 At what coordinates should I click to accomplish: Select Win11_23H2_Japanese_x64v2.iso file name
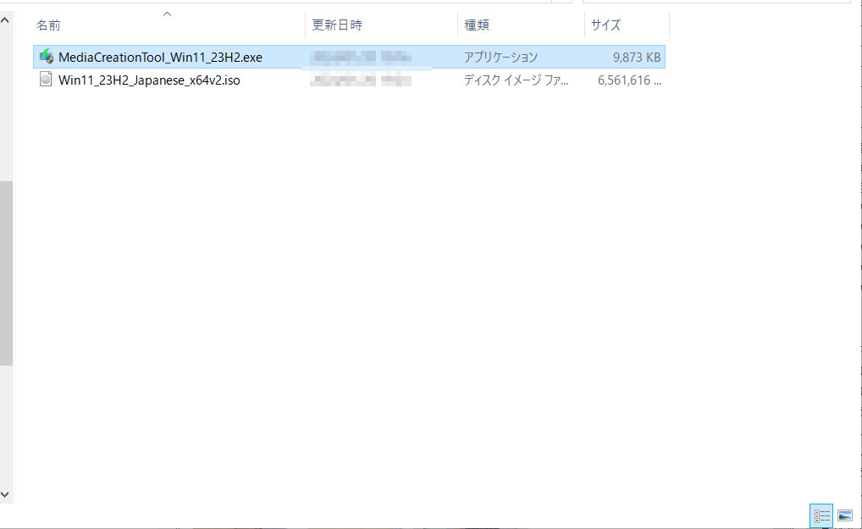pyautogui.click(x=149, y=80)
